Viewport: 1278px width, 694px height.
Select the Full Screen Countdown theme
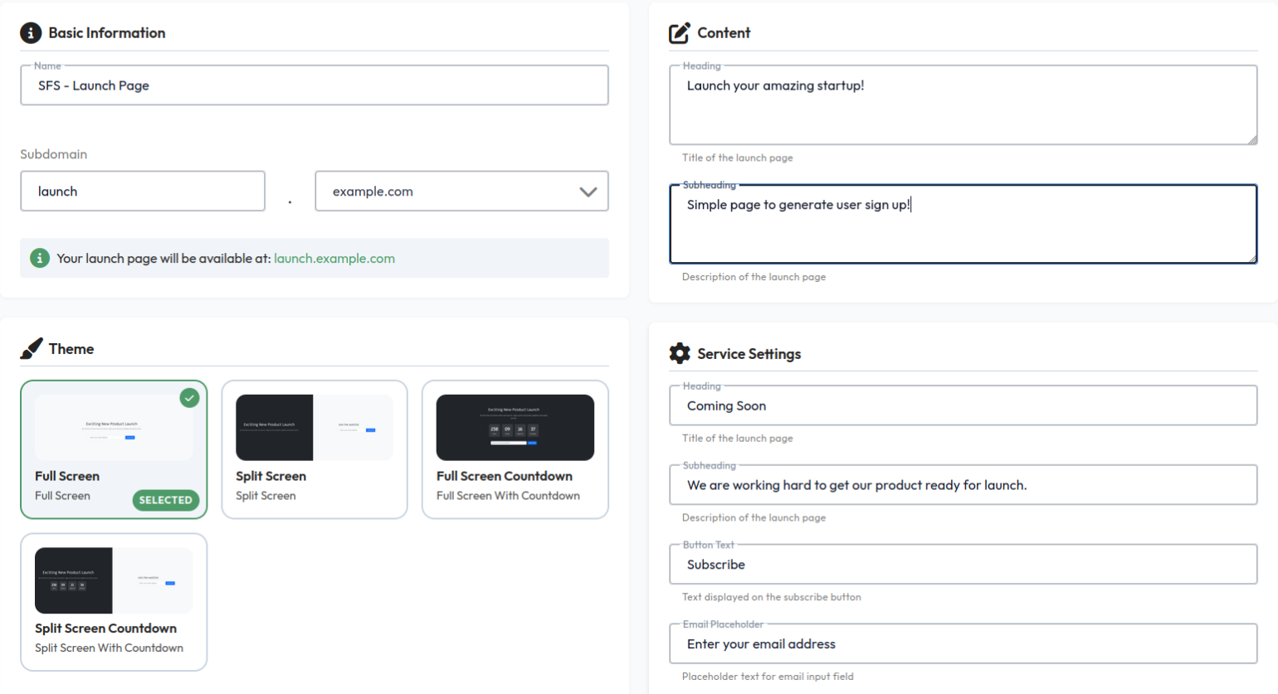click(515, 449)
